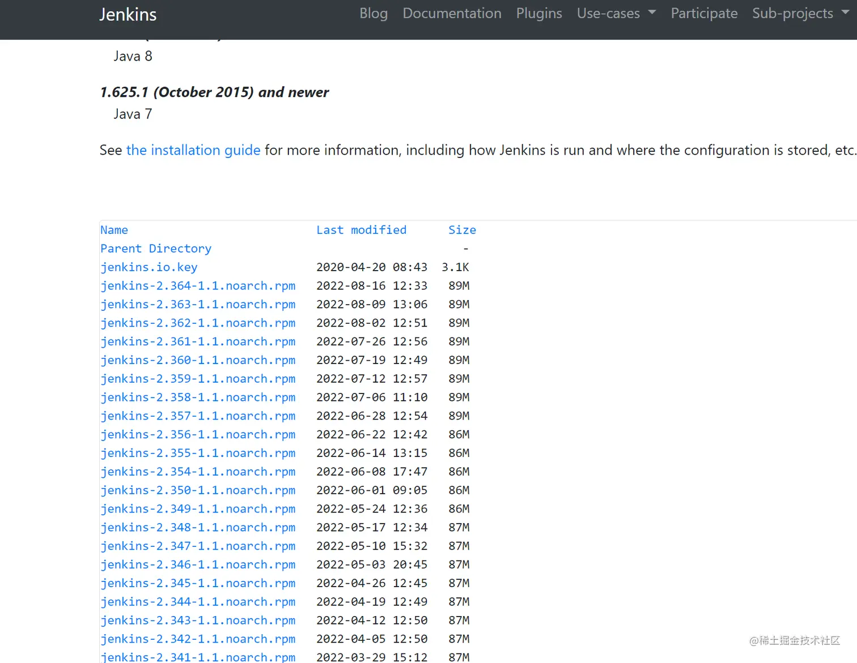Sort listing by Name column

coord(114,230)
